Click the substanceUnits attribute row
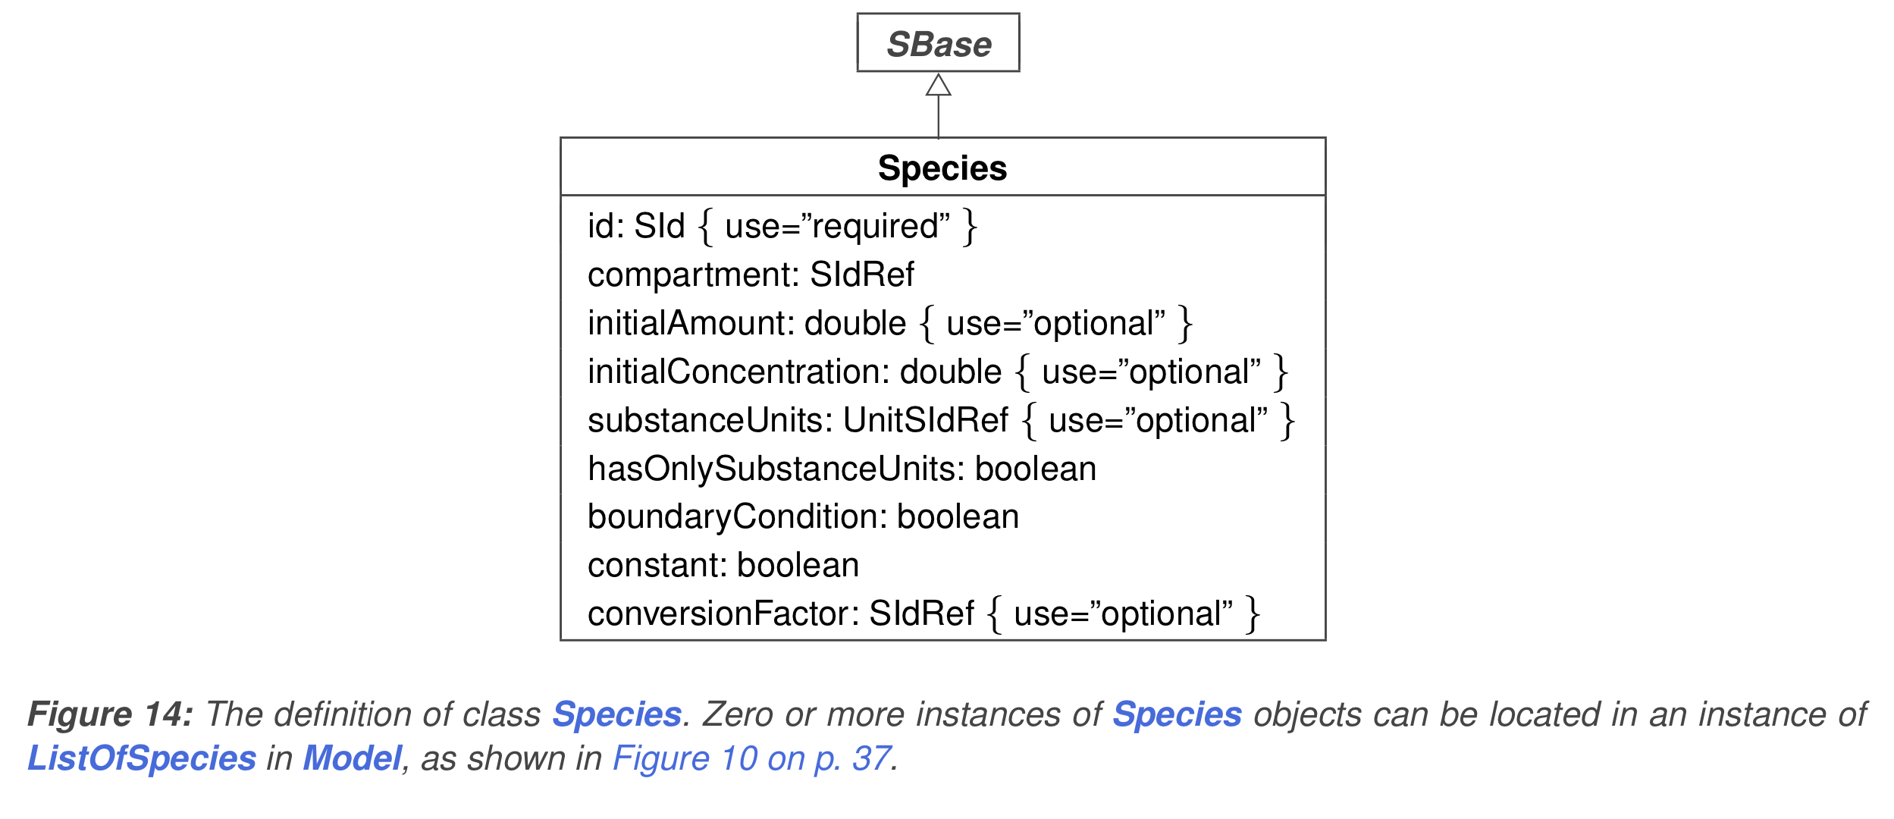 [940, 420]
